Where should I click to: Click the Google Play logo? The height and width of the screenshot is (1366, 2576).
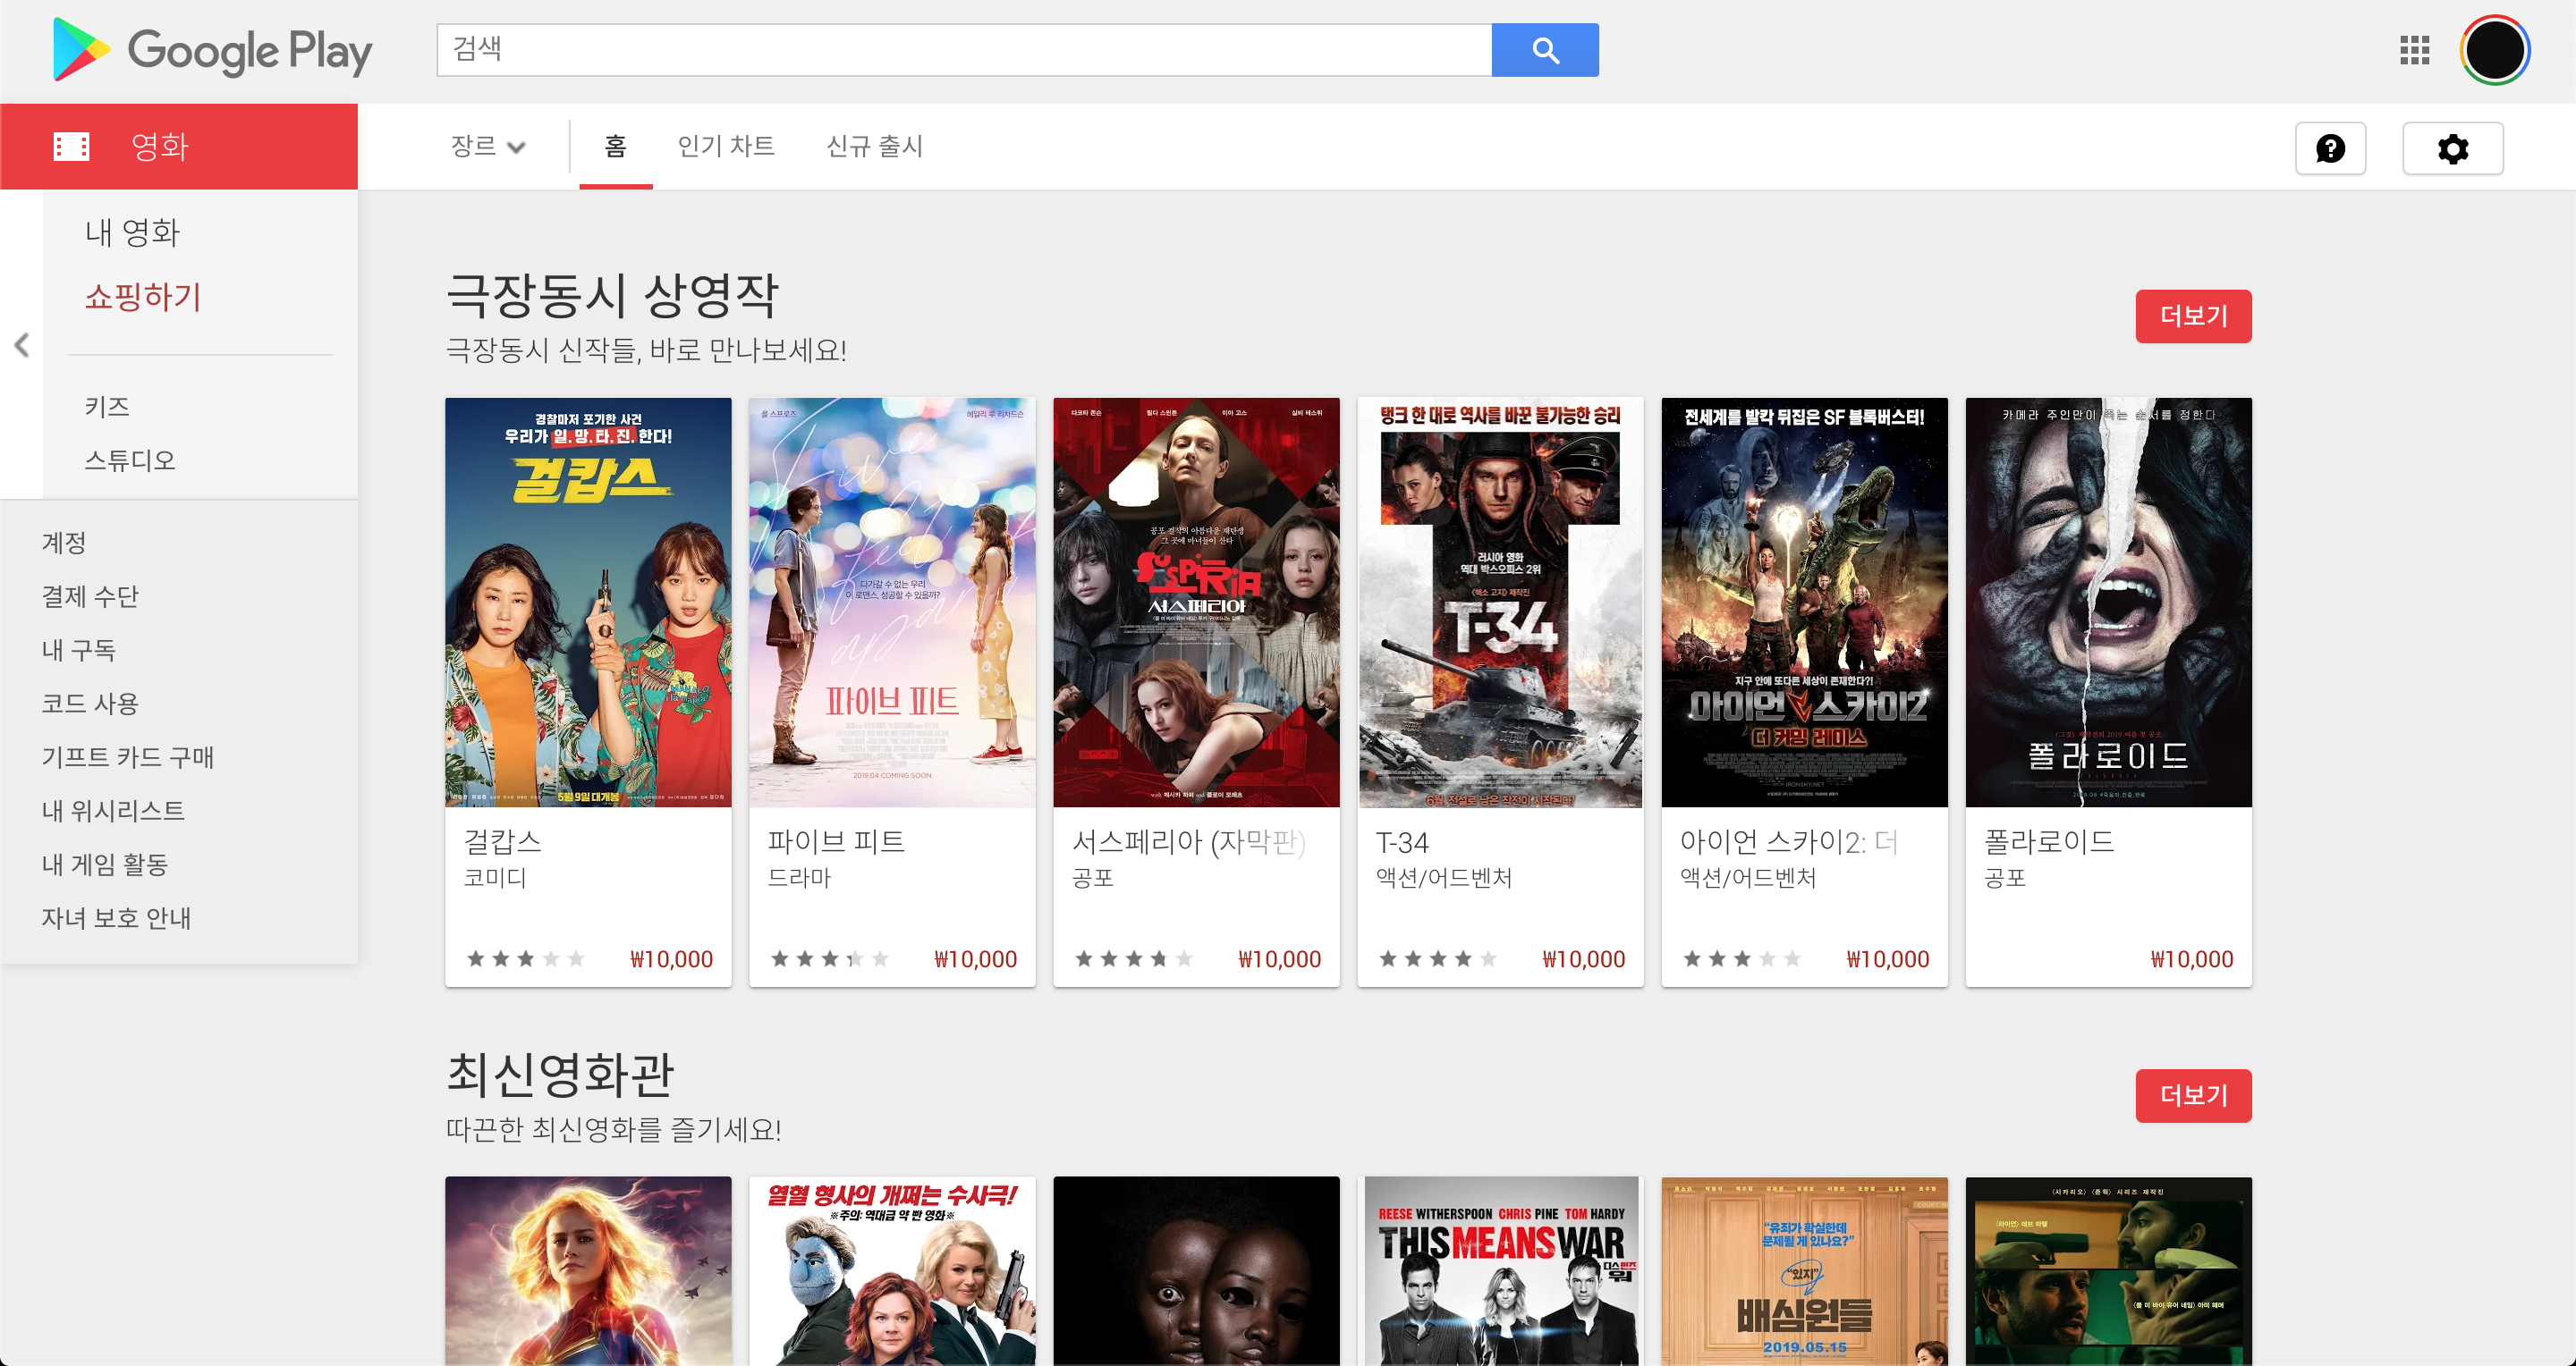pyautogui.click(x=212, y=50)
